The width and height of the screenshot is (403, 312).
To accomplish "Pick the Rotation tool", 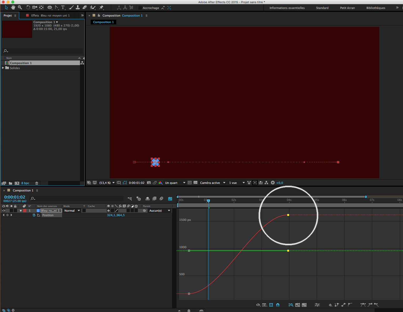I will [28, 8].
